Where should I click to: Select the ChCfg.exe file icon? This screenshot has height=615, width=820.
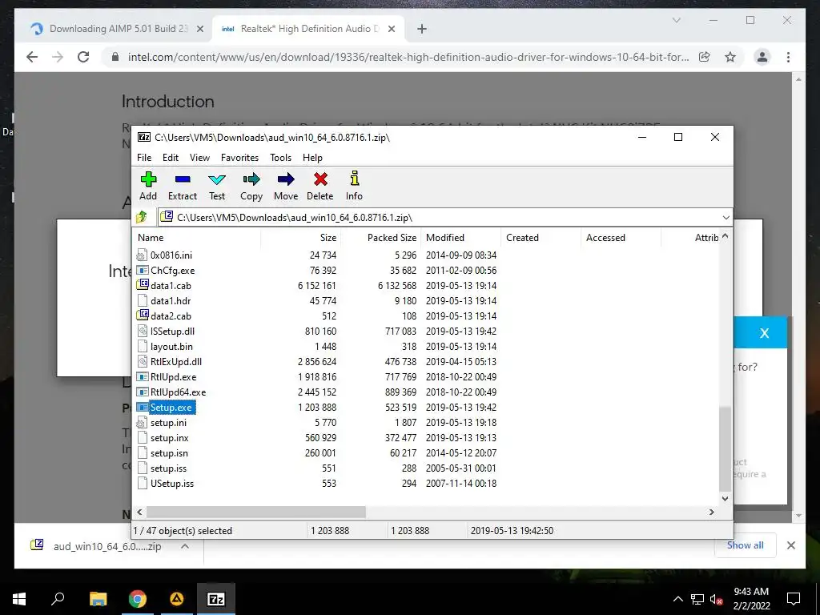pyautogui.click(x=143, y=271)
